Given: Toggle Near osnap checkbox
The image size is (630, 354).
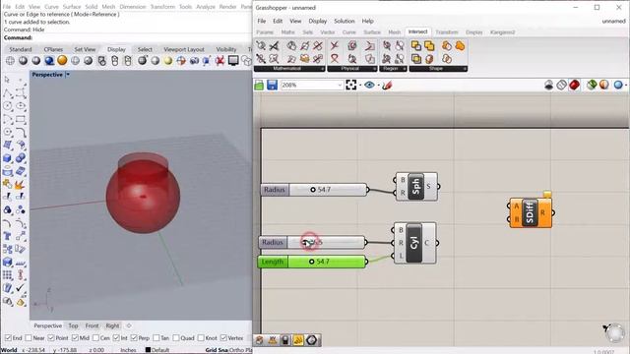Looking at the screenshot, I should [29, 338].
